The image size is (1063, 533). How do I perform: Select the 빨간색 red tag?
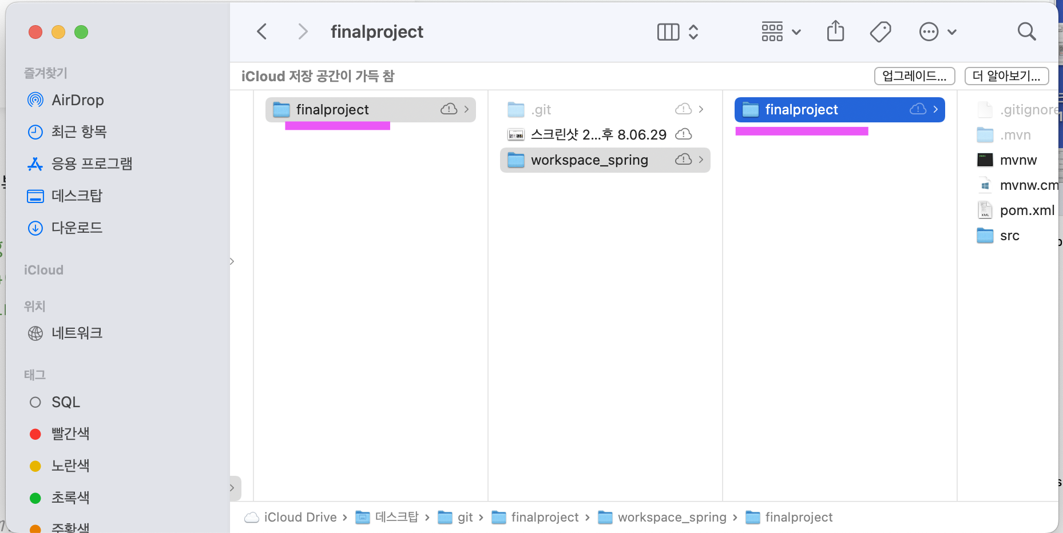pyautogui.click(x=60, y=434)
